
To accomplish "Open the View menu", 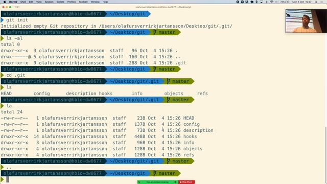I will (x=39, y=2).
